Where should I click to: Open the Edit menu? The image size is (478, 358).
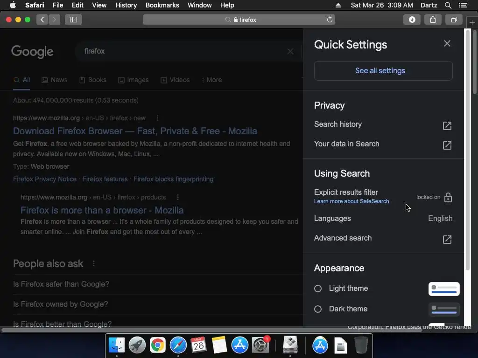[x=77, y=5]
